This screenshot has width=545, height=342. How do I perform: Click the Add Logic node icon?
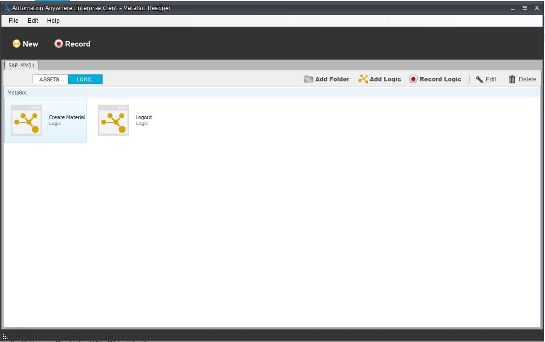pyautogui.click(x=363, y=79)
